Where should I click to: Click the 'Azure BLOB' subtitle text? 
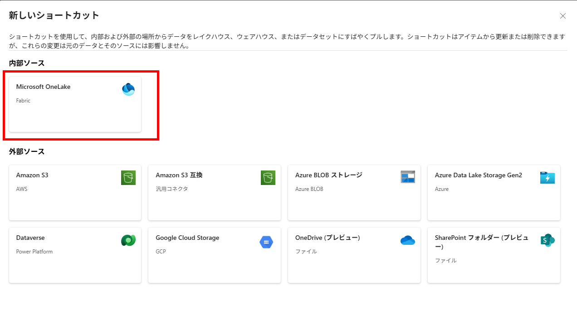(309, 189)
